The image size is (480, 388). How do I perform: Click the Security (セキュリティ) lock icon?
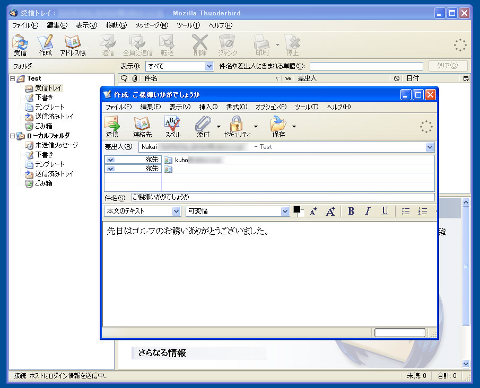click(x=237, y=126)
